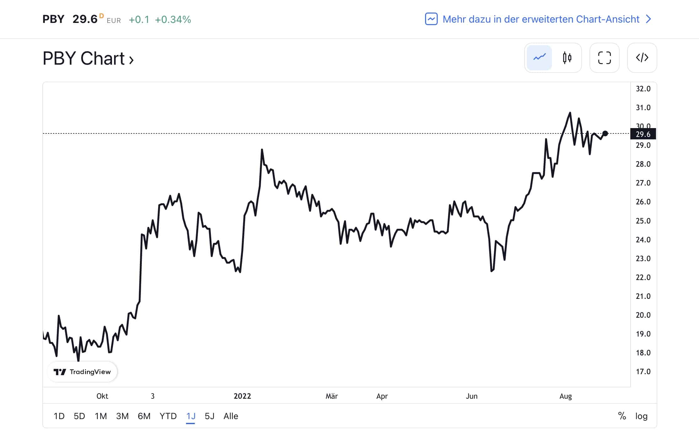The image size is (699, 437).
Task: Open the chart in fullscreen mode
Action: 604,58
